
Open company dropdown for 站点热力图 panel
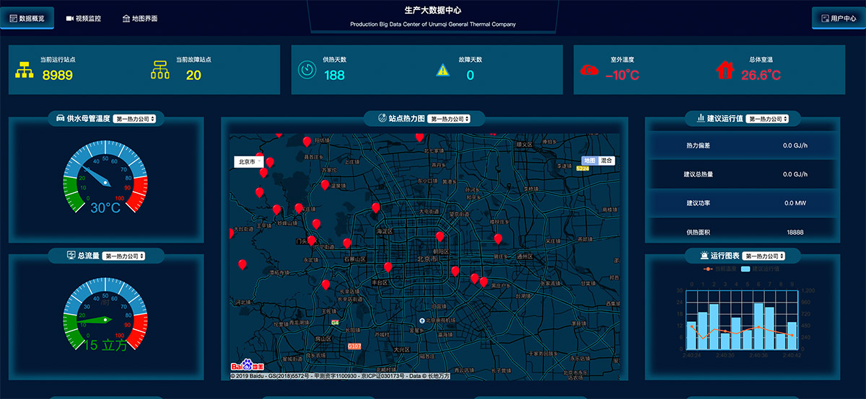[x=449, y=119]
